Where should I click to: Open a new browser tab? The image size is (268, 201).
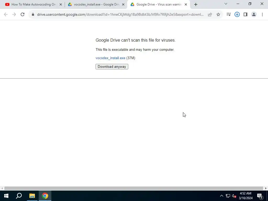point(196,5)
